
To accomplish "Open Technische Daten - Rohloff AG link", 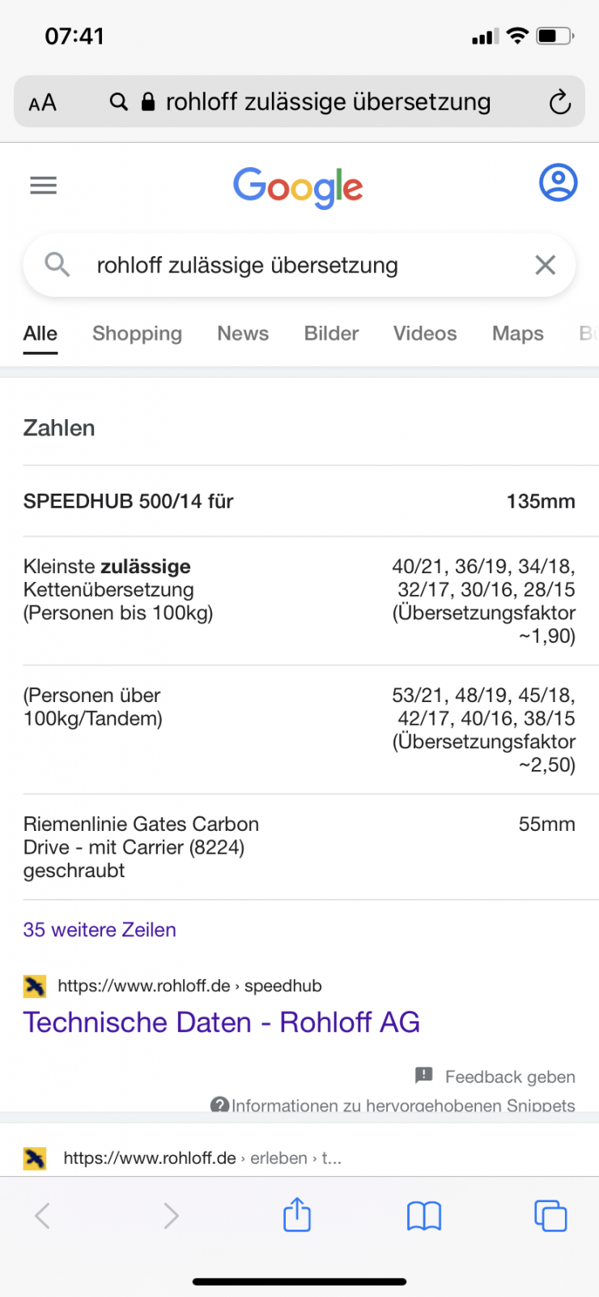I will pyautogui.click(x=221, y=1022).
